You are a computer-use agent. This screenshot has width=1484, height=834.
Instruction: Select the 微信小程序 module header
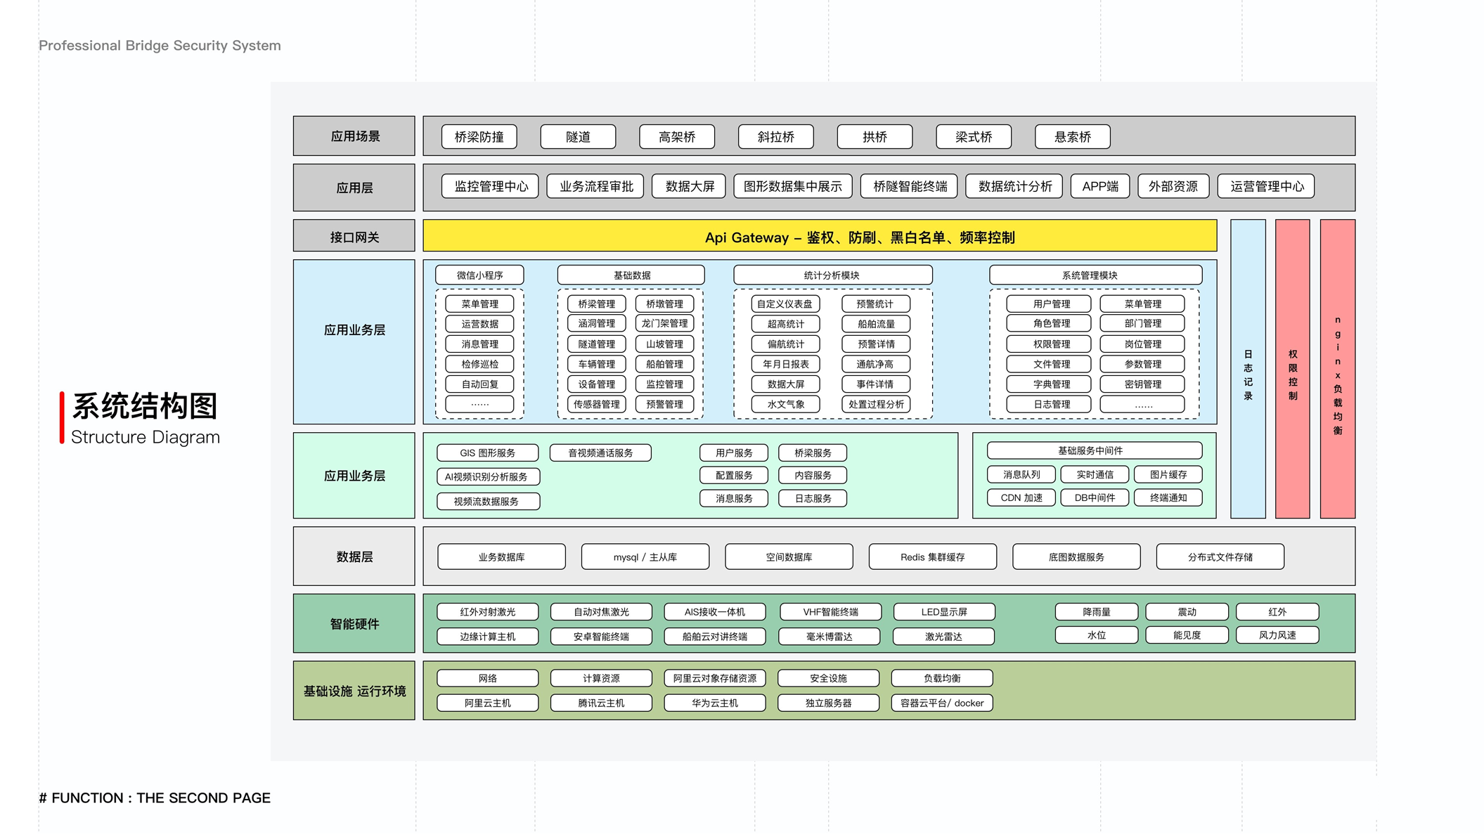479,275
